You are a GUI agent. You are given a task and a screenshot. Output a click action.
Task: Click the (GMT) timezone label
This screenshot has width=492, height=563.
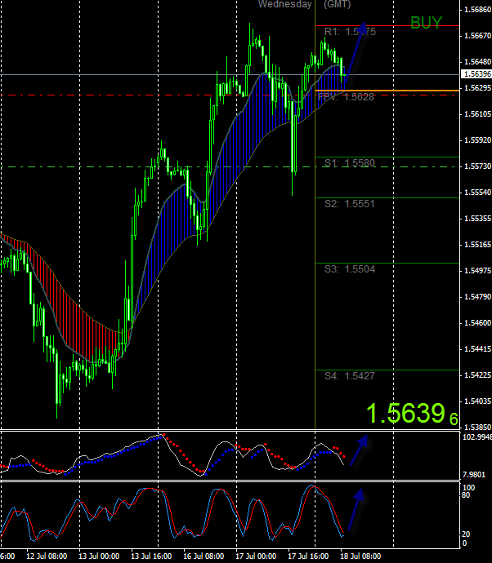pos(337,4)
